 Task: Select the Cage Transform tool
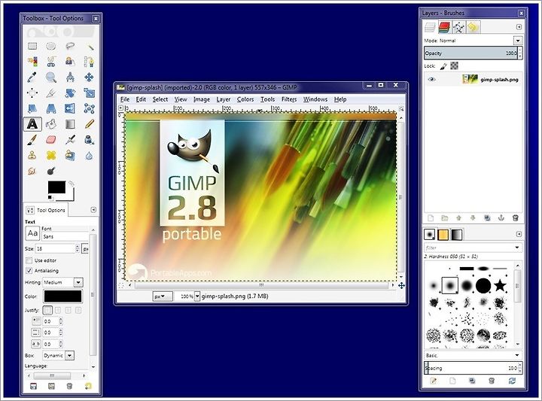click(89, 108)
